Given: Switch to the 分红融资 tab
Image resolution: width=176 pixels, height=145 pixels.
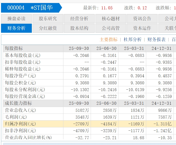Looking at the screenshot, I should pos(48,28).
